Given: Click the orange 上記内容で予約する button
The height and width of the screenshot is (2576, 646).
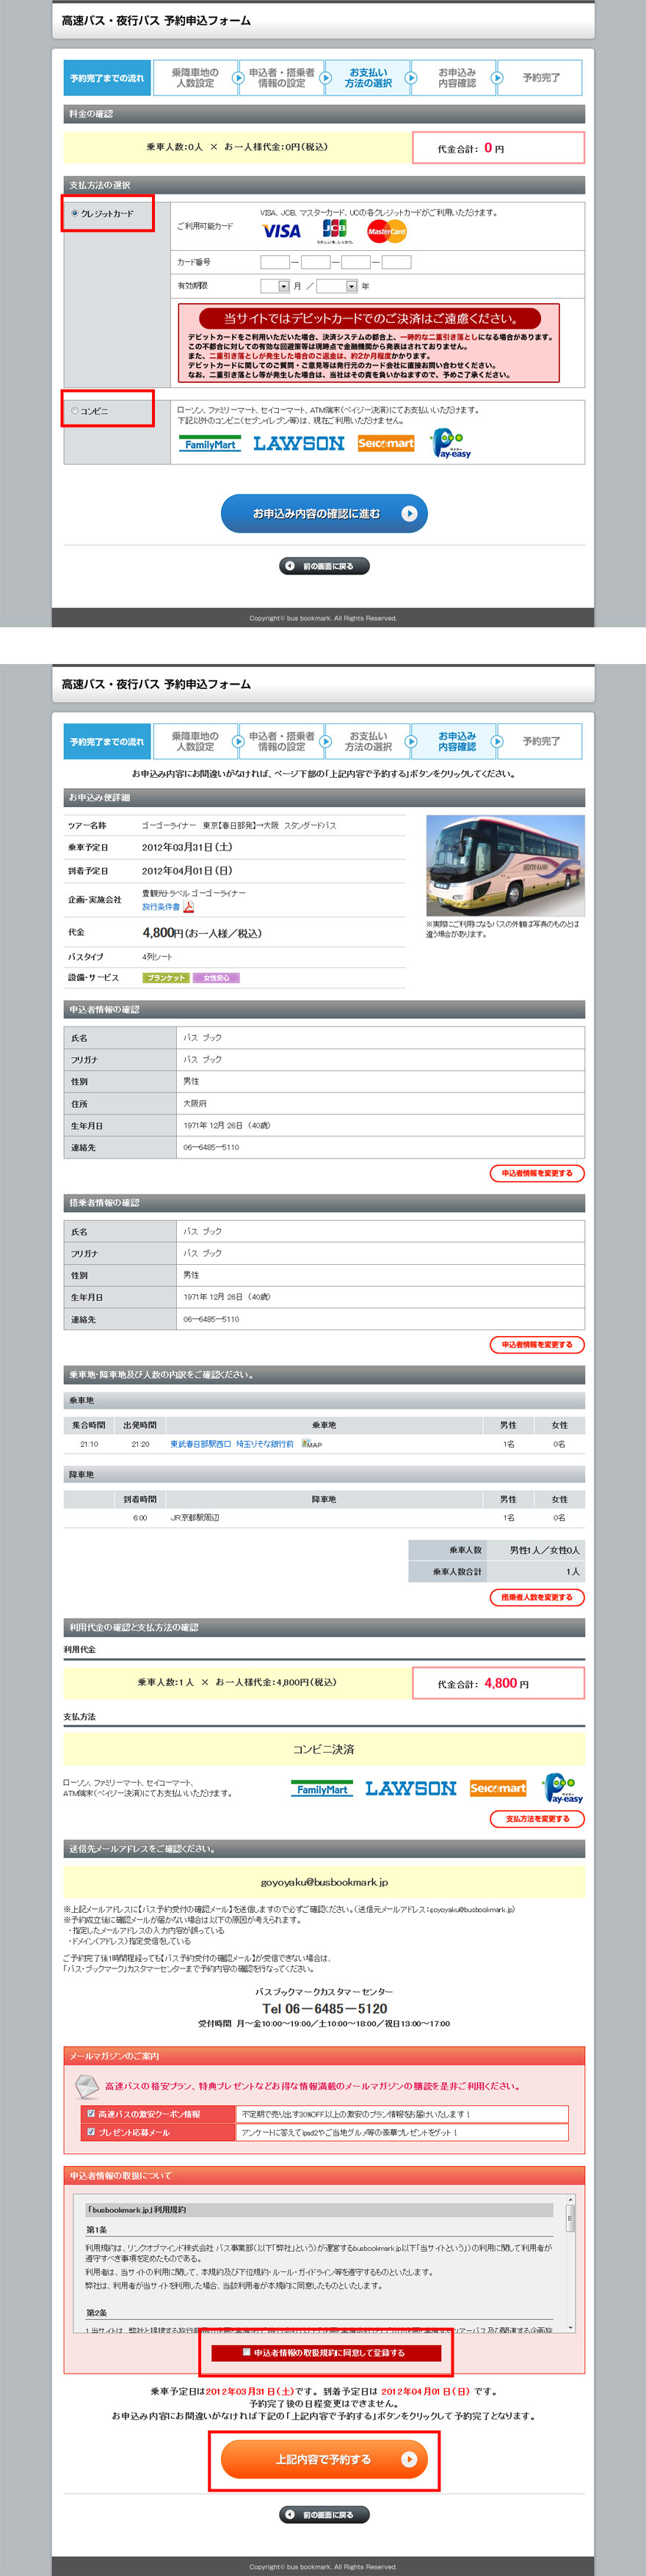Looking at the screenshot, I should tap(324, 2458).
